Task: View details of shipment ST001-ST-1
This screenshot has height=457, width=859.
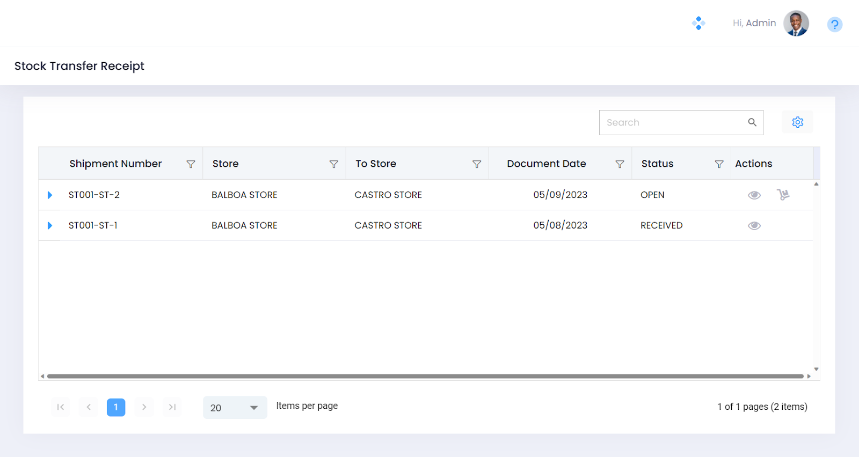Action: [754, 226]
